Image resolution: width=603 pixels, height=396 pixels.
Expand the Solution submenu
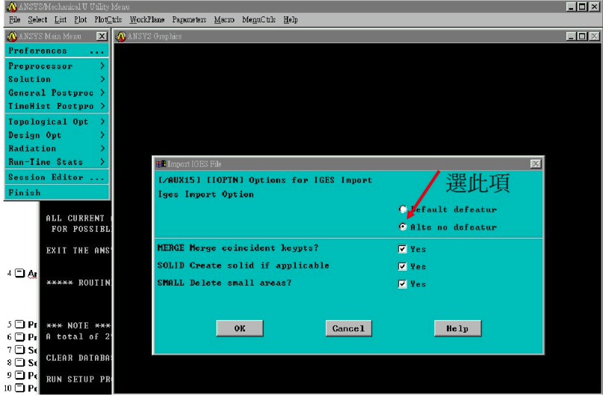(x=57, y=80)
